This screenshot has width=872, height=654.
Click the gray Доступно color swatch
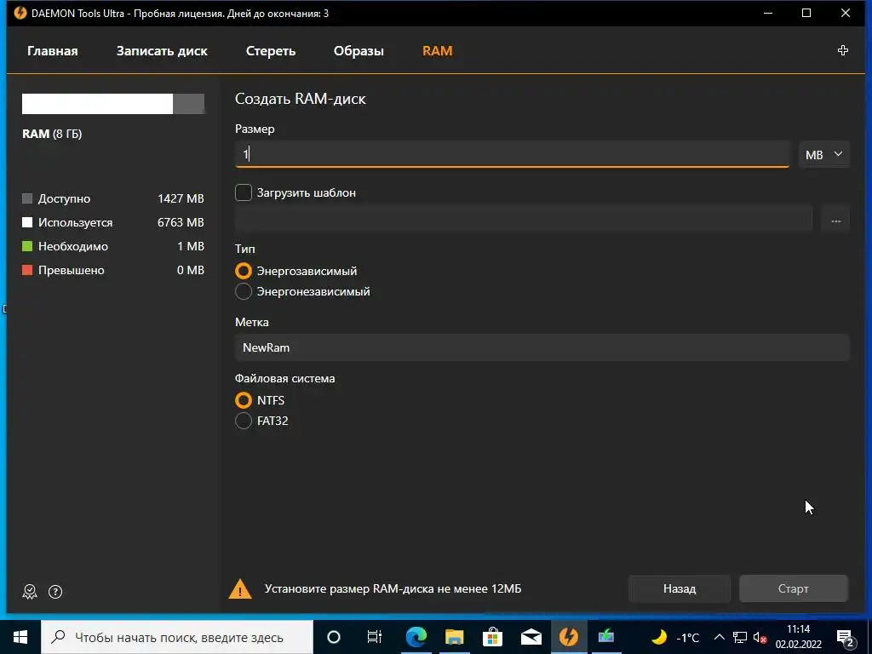[x=26, y=198]
